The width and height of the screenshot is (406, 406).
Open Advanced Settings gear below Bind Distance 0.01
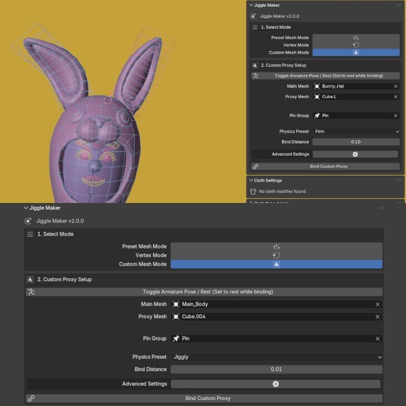click(276, 384)
